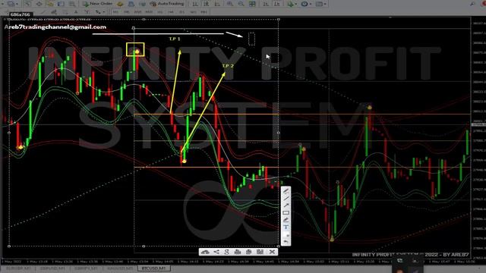Select the M5 timeframe

coord(127,12)
